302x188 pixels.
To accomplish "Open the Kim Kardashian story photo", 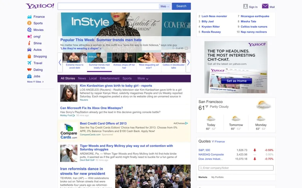I will point(69,93).
